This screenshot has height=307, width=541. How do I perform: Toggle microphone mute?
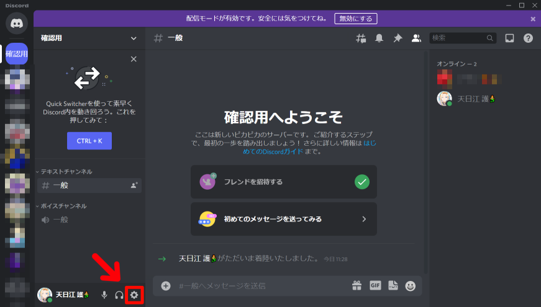(x=104, y=295)
